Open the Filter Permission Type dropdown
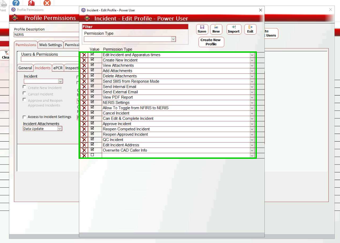This screenshot has height=243, width=340. [173, 39]
